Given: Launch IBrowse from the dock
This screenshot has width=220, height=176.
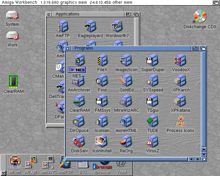Looking at the screenshot, I should 102,165.
